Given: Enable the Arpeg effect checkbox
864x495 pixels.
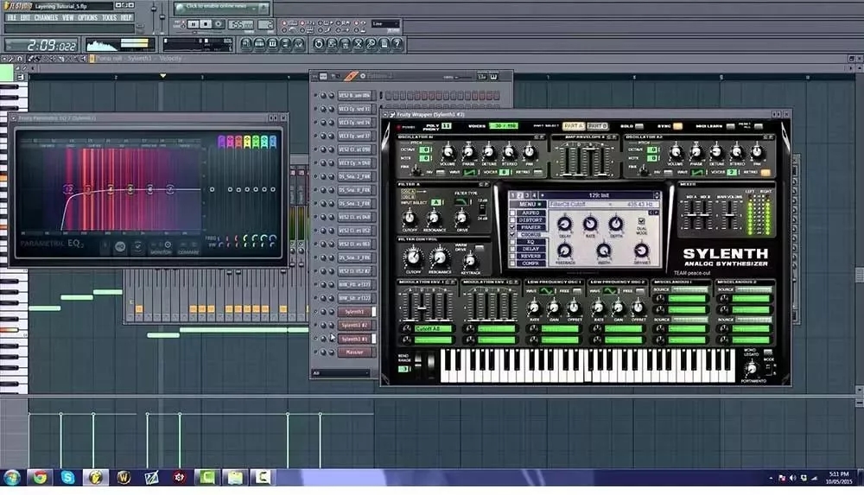Looking at the screenshot, I should tap(512, 213).
